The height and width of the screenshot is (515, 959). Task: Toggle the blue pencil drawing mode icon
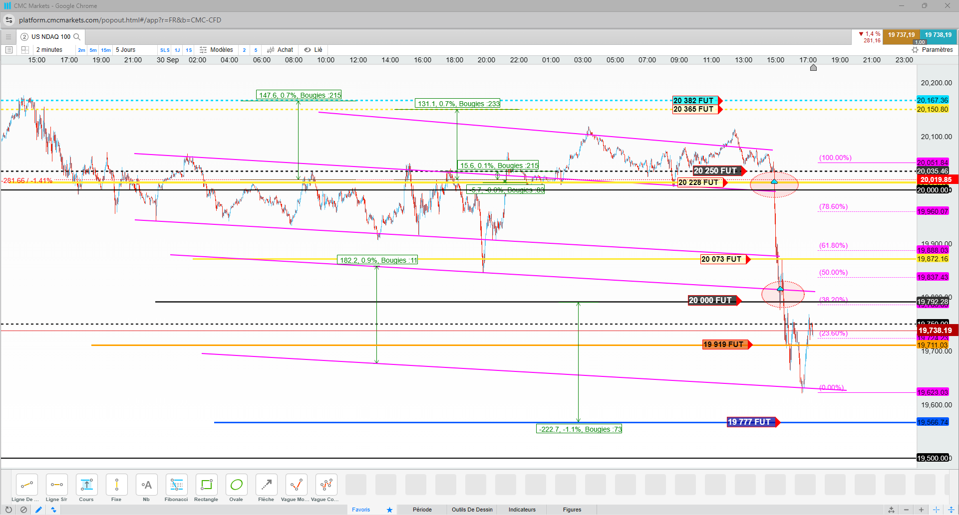click(x=38, y=510)
